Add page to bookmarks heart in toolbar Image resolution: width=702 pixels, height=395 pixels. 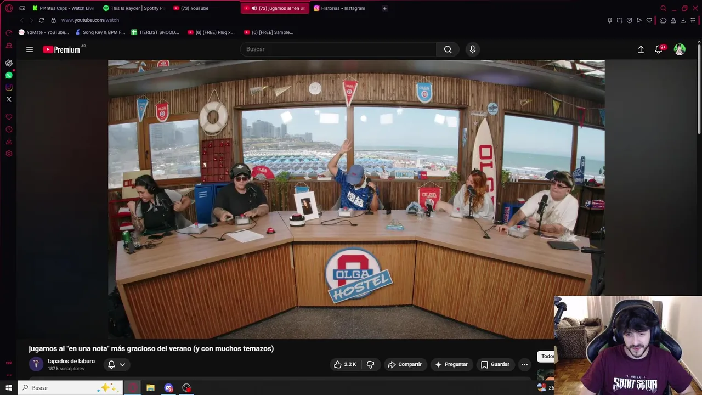coord(649,20)
